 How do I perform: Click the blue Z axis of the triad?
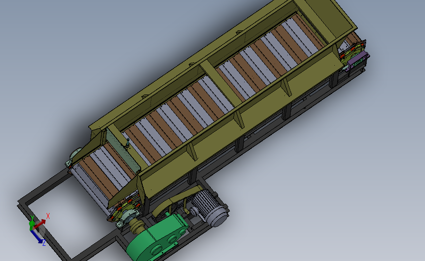coord(37,237)
